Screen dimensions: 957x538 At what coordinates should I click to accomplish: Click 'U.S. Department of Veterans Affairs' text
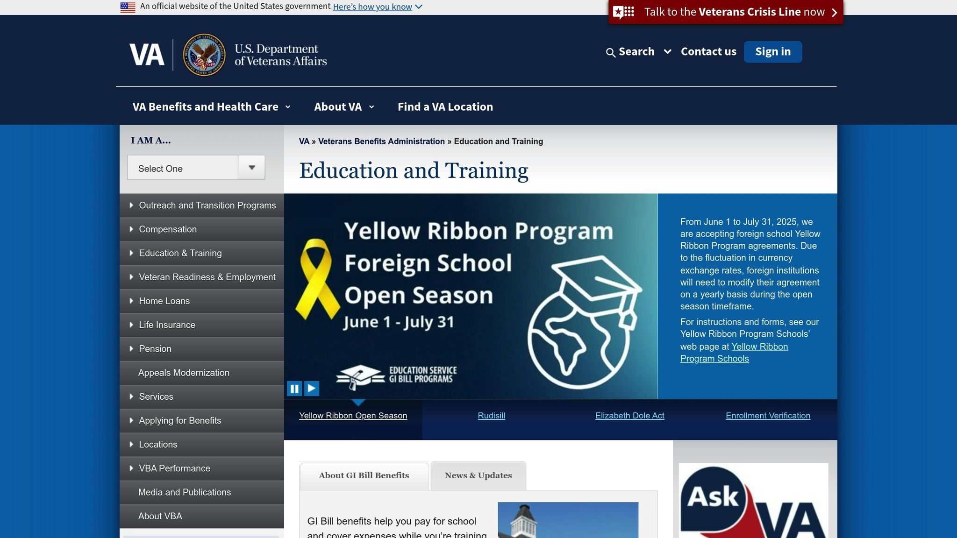pyautogui.click(x=280, y=55)
